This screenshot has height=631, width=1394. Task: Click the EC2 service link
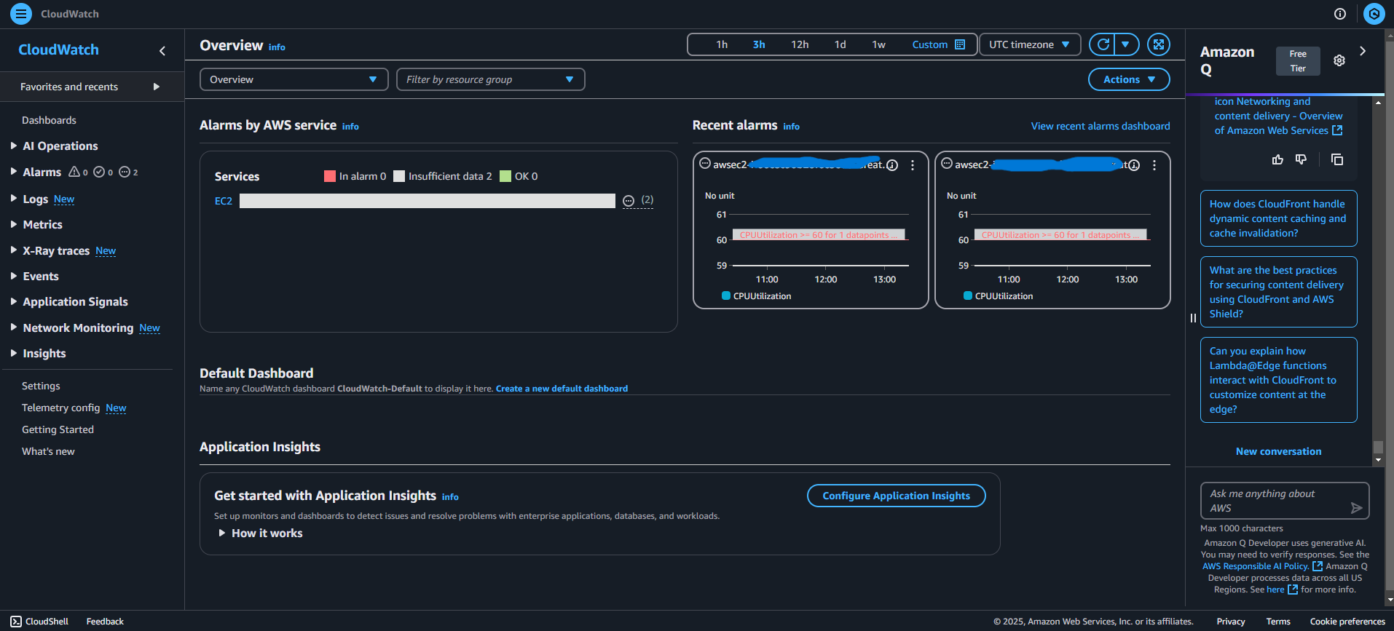[x=224, y=201]
